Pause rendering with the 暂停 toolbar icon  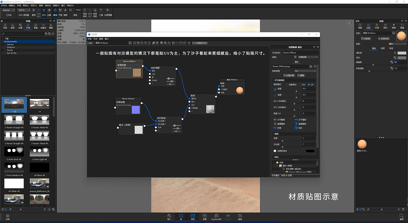click(x=34, y=12)
